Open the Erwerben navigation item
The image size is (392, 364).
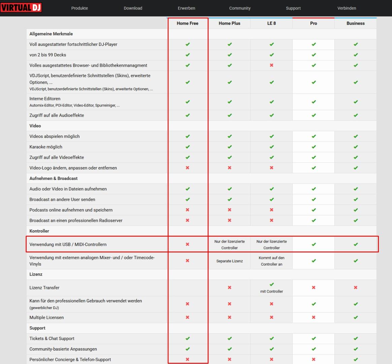click(186, 8)
